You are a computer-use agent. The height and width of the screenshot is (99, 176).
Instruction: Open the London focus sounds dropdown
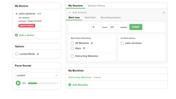37,75
